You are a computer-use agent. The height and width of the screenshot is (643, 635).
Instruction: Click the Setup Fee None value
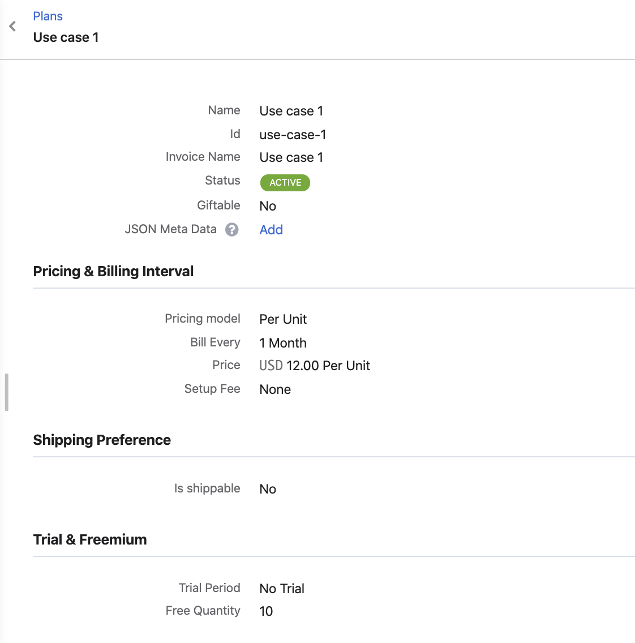tap(275, 389)
